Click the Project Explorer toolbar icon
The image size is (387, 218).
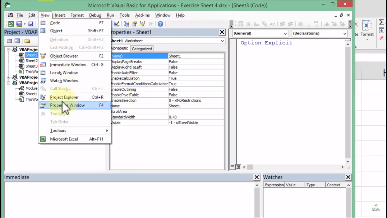126,24
